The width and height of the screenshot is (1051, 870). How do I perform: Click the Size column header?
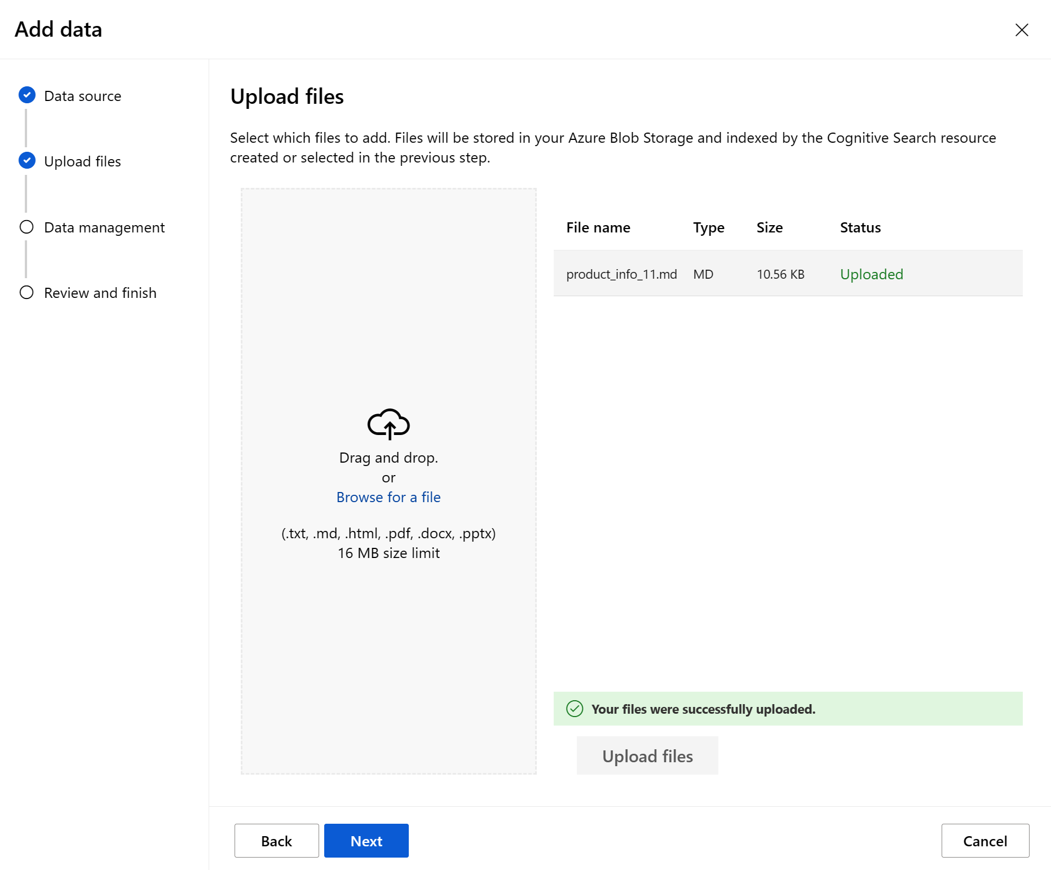coord(770,227)
